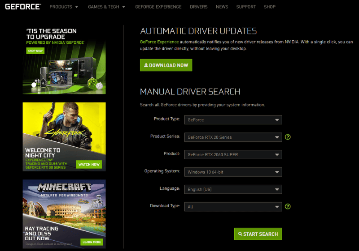Image resolution: width=359 pixels, height=251 pixels.
Task: Change the Product dropdown selection
Action: pyautogui.click(x=233, y=155)
